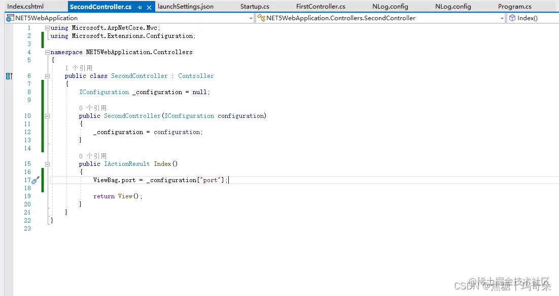Click the inheritance margin icon on line 6
Viewport: 559px width, 296px height.
click(x=9, y=76)
